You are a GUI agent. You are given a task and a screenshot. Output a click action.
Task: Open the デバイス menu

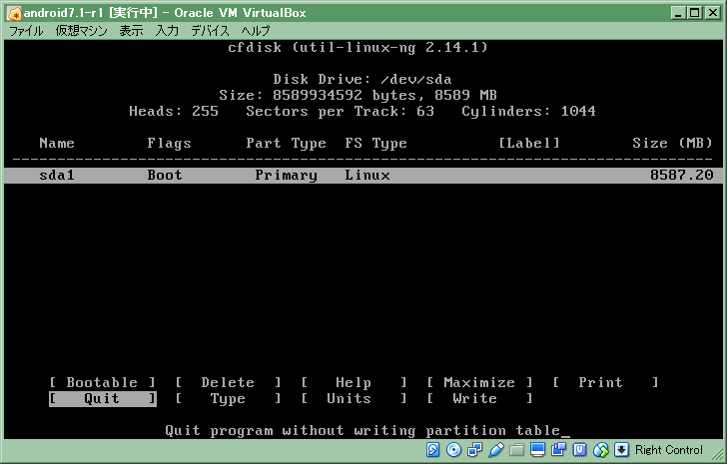click(210, 31)
